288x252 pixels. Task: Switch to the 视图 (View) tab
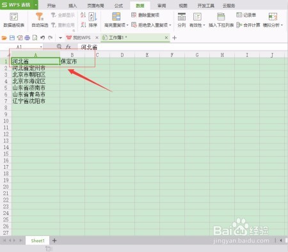pos(183,6)
